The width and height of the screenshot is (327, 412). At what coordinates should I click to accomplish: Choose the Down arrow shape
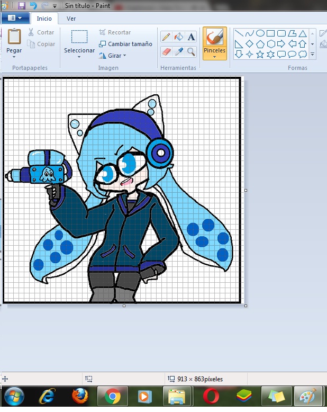[239, 54]
